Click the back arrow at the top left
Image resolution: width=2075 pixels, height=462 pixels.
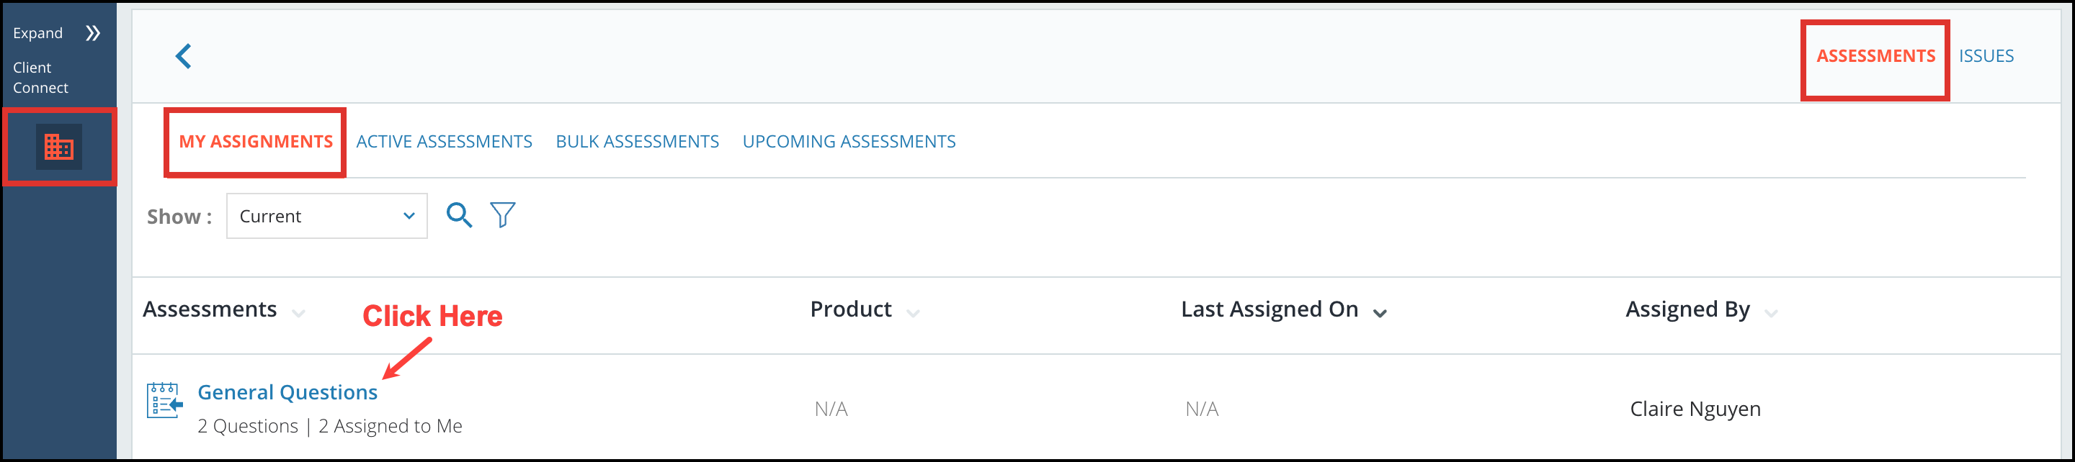coord(184,56)
